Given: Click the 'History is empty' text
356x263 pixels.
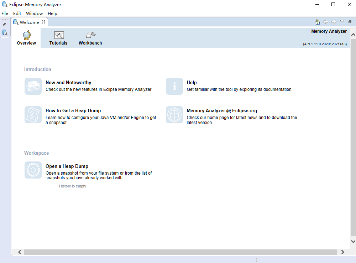Looking at the screenshot, I should (x=72, y=186).
